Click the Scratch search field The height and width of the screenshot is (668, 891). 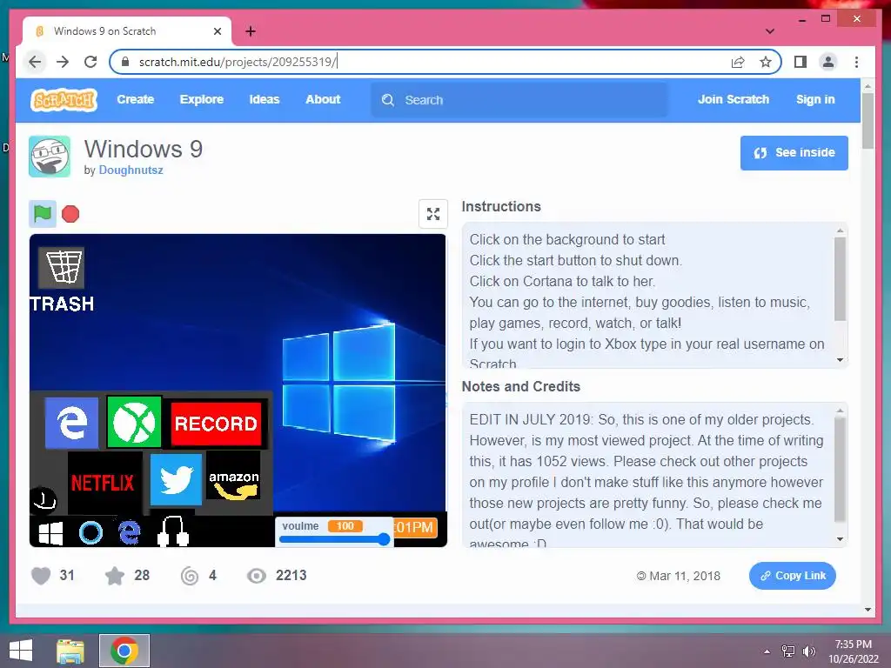[x=519, y=100]
